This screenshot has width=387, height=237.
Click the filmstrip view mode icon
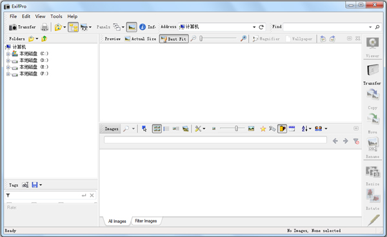84,27
